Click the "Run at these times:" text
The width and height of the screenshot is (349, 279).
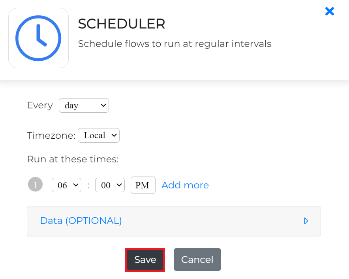point(73,159)
